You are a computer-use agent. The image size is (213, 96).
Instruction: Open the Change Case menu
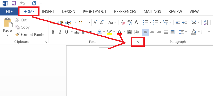coord(112,22)
